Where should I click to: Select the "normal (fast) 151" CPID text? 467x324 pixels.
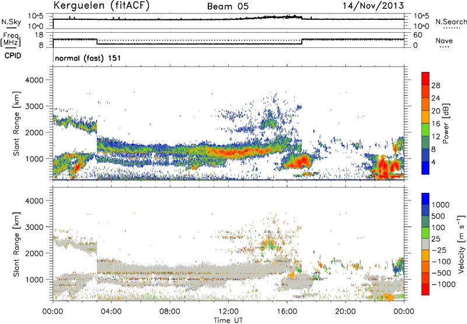[x=88, y=58]
